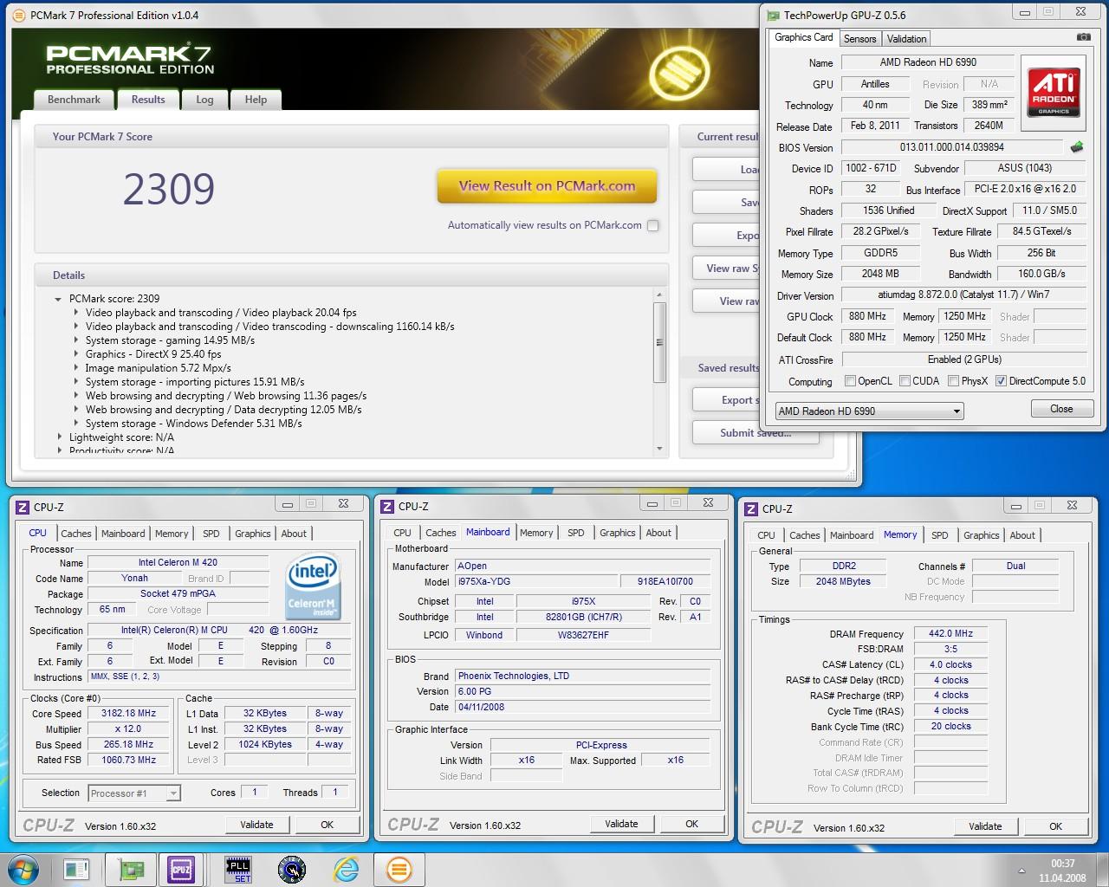Open the CPU-Z purple taskbar icon
Viewport: 1109px width, 887px height.
pyautogui.click(x=181, y=870)
